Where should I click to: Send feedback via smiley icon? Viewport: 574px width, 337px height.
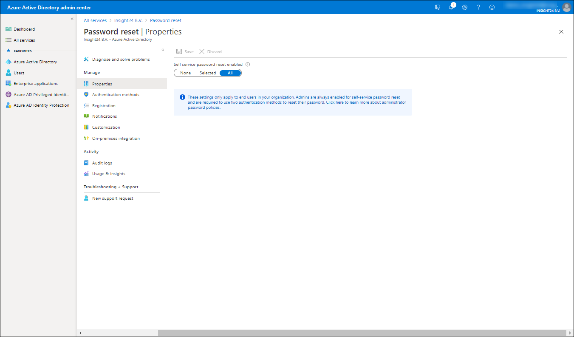pyautogui.click(x=492, y=7)
